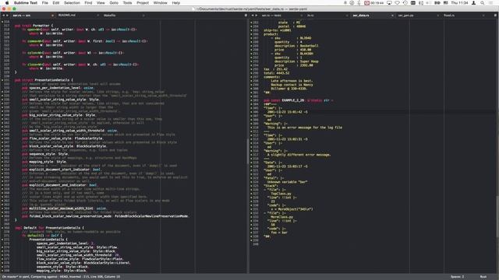Open AirPlay display menu bar icon

(x=389, y=3)
